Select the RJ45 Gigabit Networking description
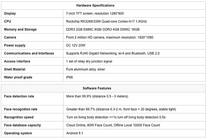 pos(113,53)
